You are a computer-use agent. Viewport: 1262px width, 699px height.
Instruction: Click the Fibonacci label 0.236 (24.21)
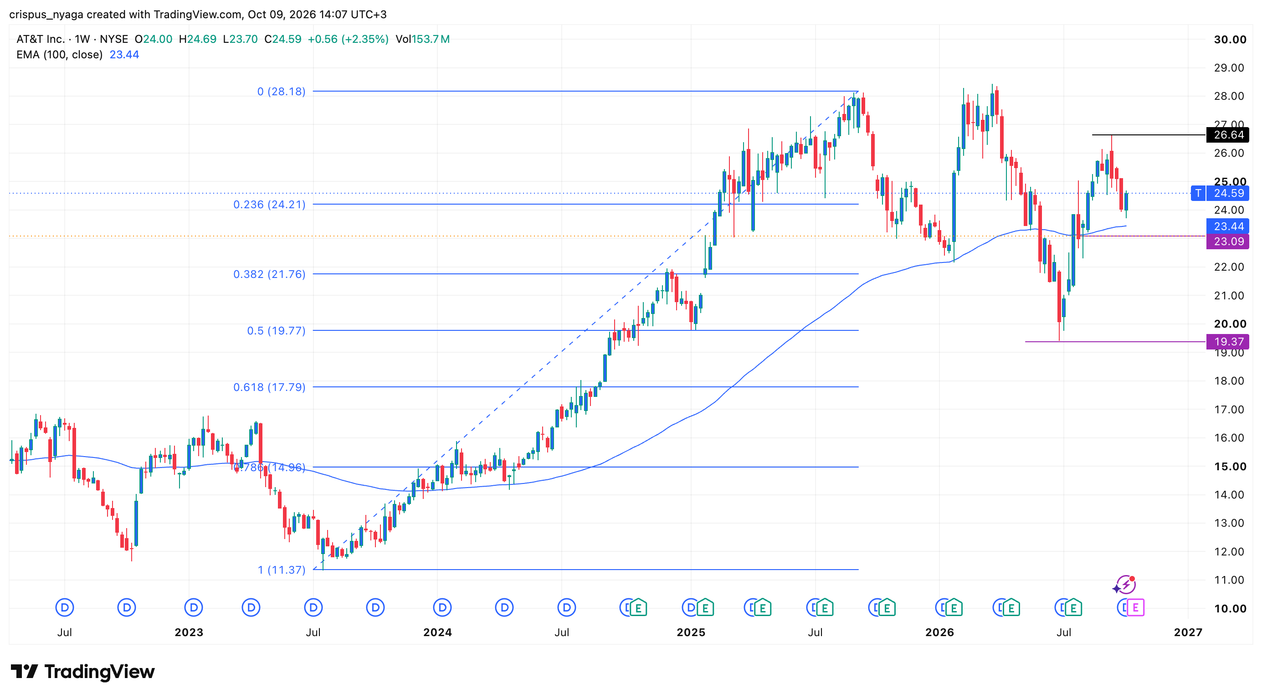click(269, 204)
